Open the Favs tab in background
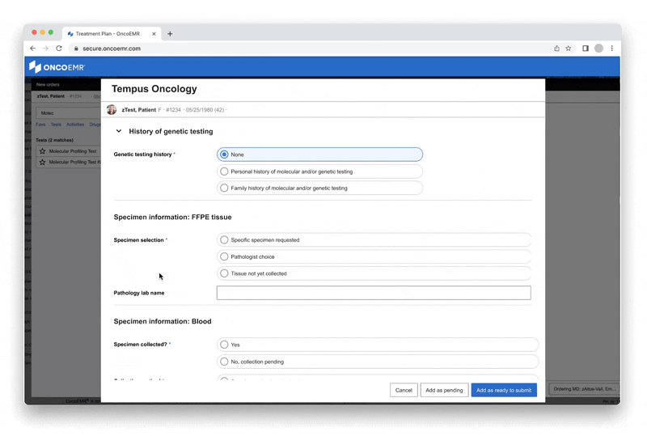 point(40,125)
